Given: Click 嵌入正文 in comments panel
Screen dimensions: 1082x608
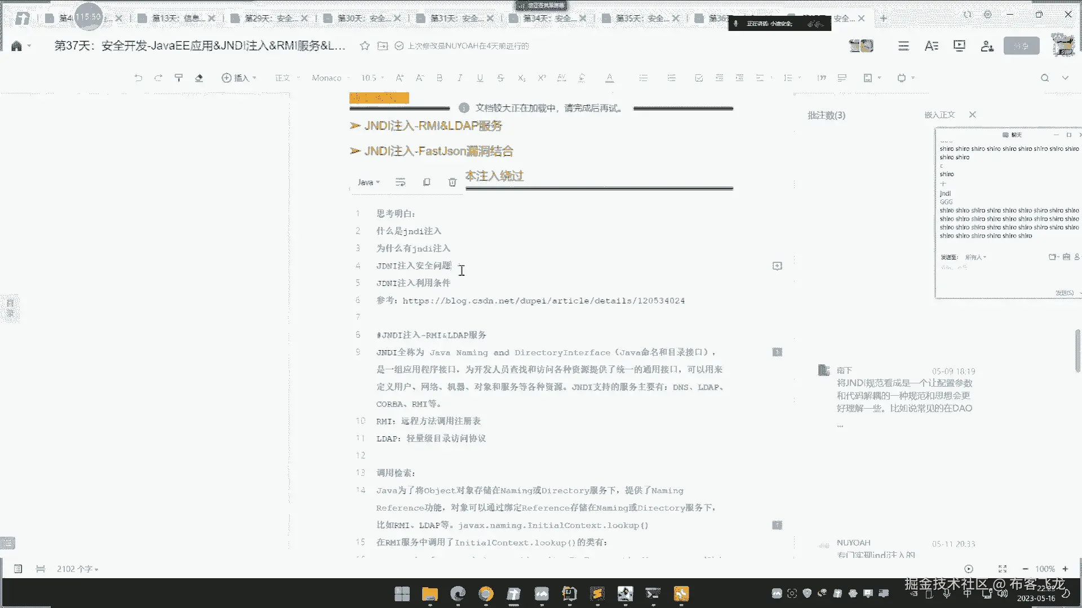Looking at the screenshot, I should (x=939, y=115).
